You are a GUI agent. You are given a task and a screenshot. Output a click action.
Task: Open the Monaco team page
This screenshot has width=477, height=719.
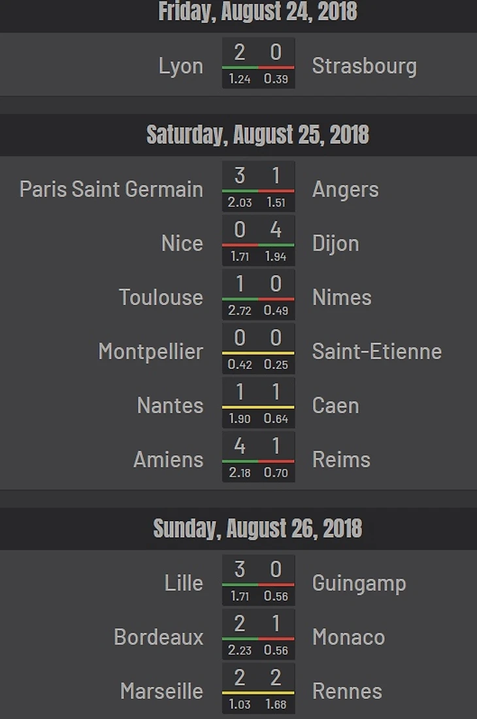[x=348, y=637]
